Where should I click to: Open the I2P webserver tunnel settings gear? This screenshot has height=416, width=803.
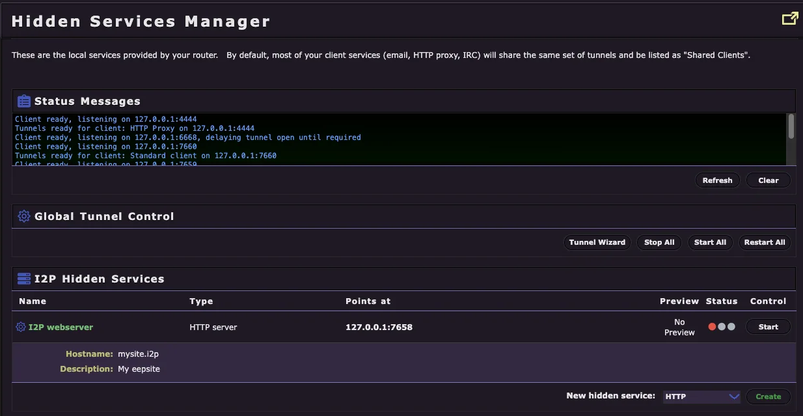(20, 326)
